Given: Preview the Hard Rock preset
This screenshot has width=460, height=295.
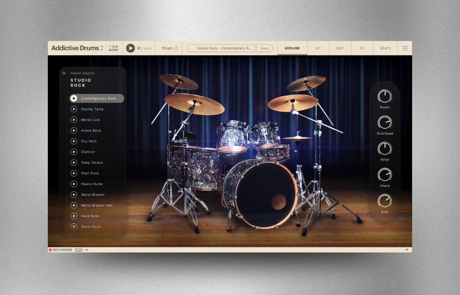Looking at the screenshot, I should pyautogui.click(x=74, y=216).
